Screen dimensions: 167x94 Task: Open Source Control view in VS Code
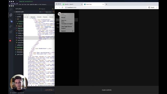11,21
